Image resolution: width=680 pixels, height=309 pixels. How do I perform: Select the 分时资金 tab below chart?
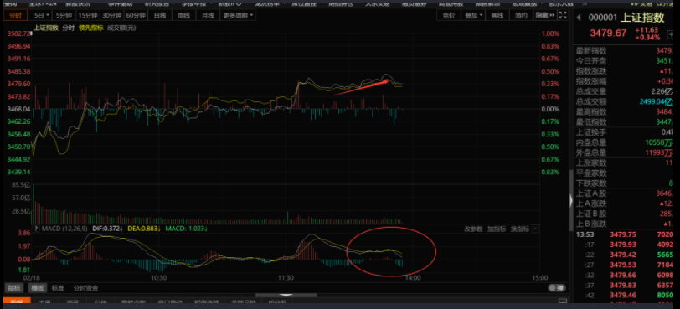coord(86,288)
